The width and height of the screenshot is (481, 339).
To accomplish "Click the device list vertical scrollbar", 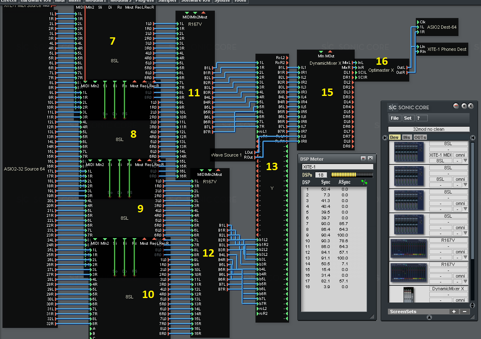I will tap(472, 221).
